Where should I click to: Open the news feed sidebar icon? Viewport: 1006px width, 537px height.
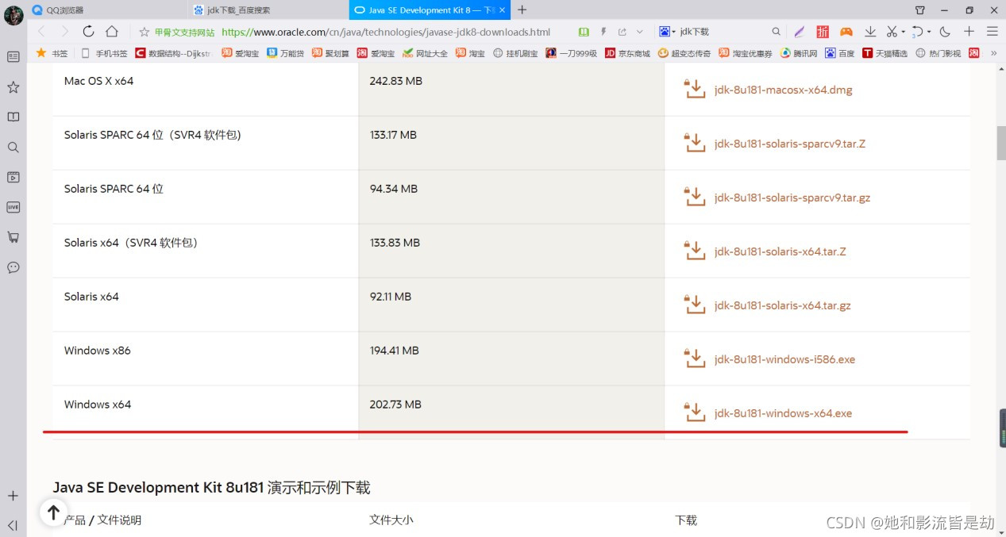[x=13, y=57]
